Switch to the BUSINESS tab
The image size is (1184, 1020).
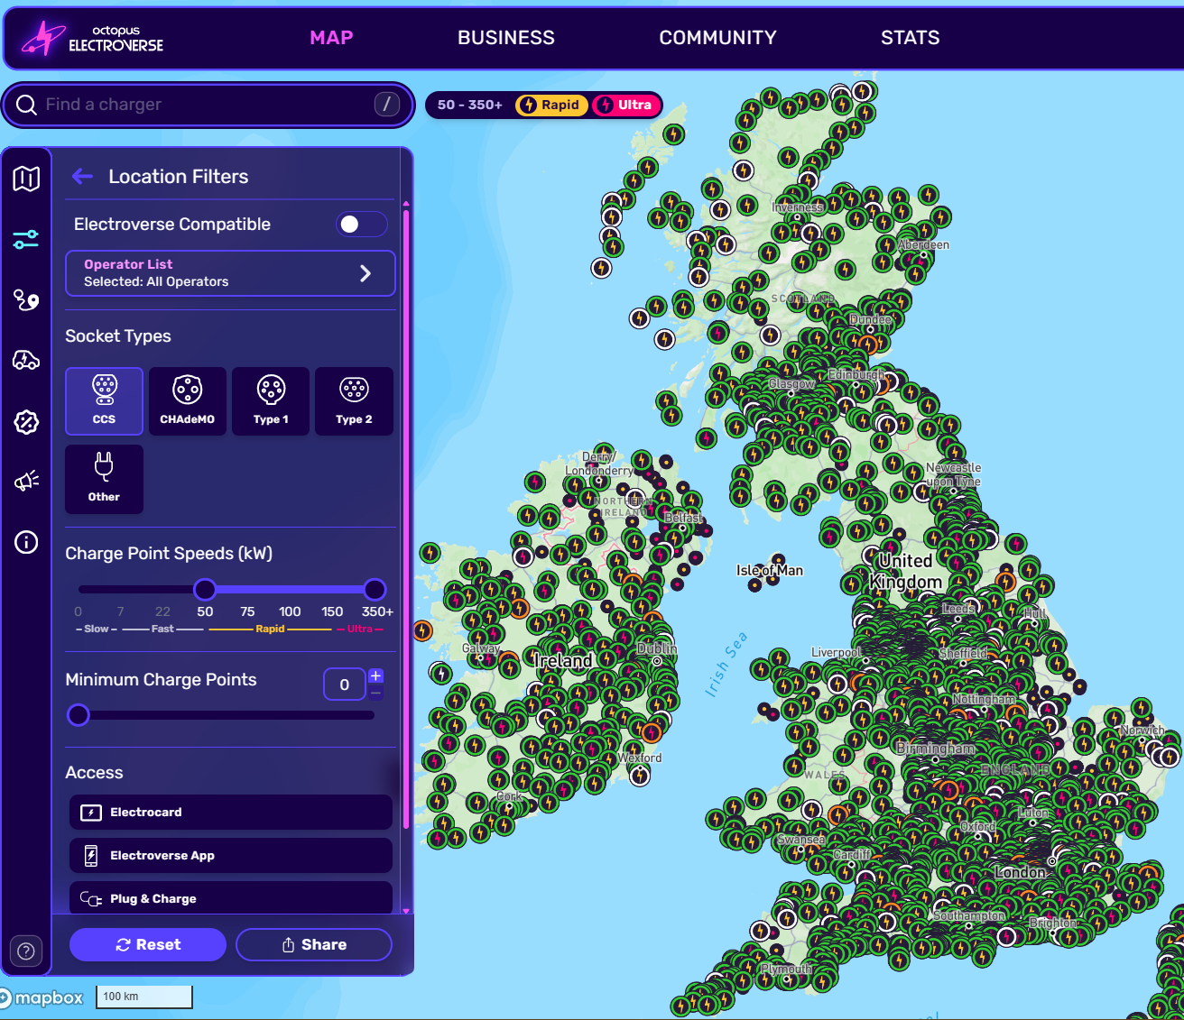(x=506, y=38)
